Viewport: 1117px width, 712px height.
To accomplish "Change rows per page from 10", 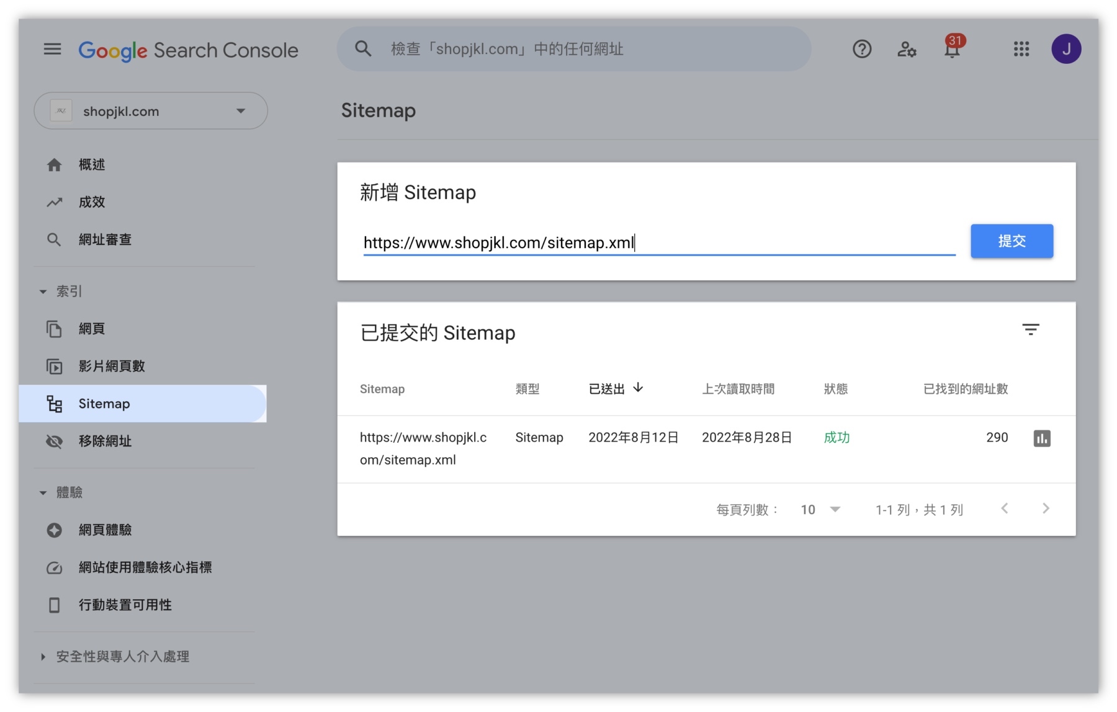I will 819,509.
